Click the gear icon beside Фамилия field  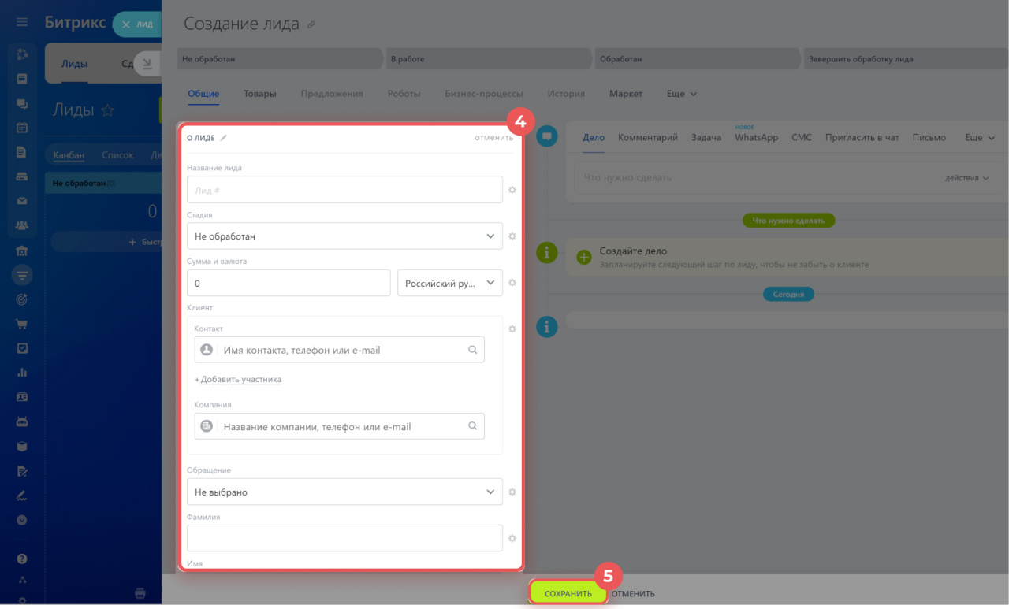click(x=512, y=539)
